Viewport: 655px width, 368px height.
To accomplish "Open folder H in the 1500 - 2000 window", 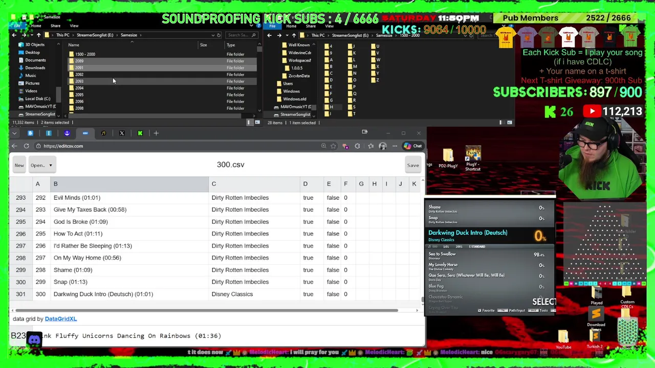I will [x=331, y=107].
